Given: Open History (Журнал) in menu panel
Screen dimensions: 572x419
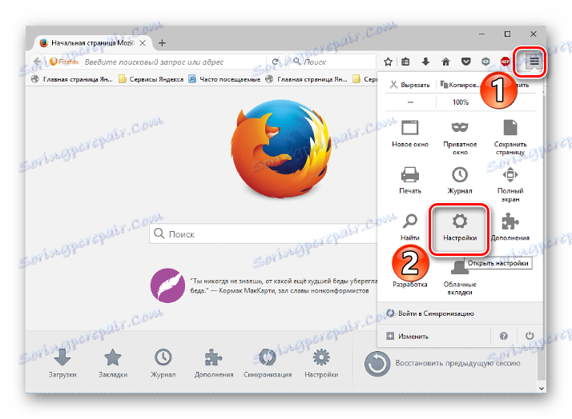Looking at the screenshot, I should [460, 180].
